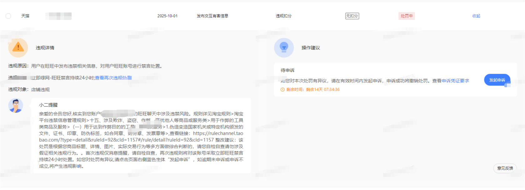Click the 天猫 platform label
Image resolution: width=525 pixels, height=190 pixels.
[25, 16]
